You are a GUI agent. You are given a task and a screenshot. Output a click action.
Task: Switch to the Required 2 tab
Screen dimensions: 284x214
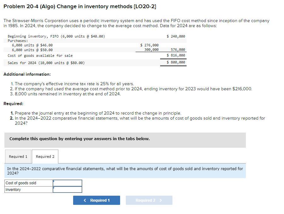point(45,157)
